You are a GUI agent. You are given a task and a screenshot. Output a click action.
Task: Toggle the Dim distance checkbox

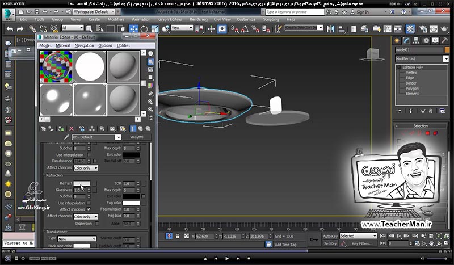coord(95,161)
